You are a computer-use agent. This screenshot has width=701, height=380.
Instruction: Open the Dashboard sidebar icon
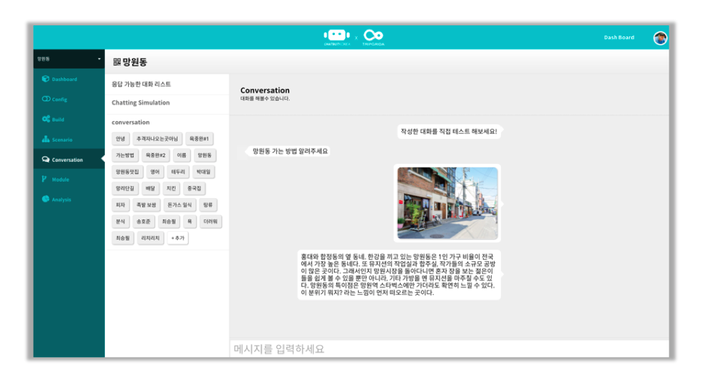coord(45,79)
